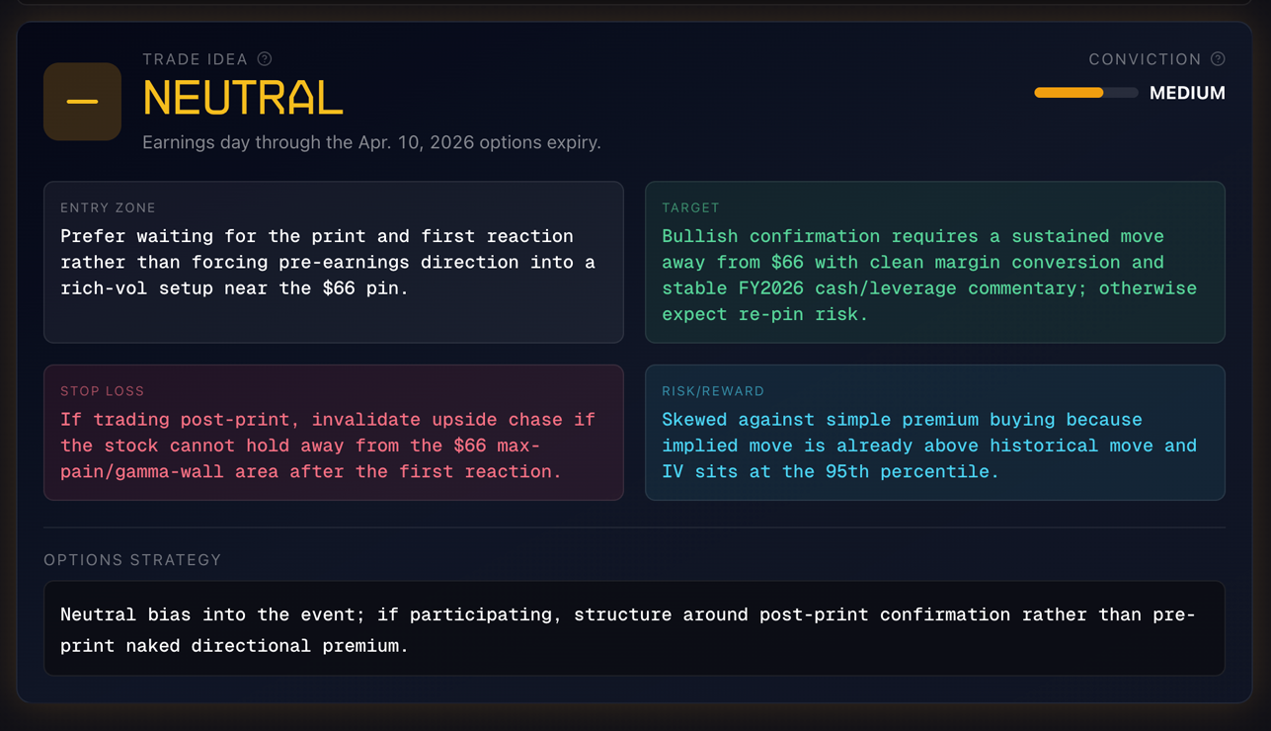Click the STOP LOSS card label

pyautogui.click(x=102, y=391)
